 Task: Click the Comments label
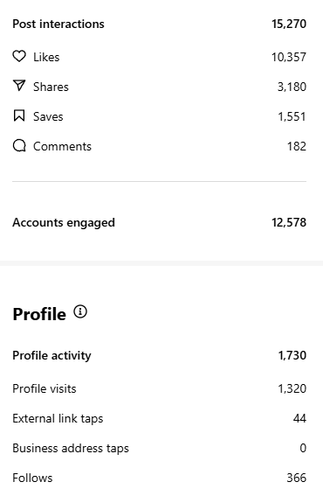pos(62,146)
